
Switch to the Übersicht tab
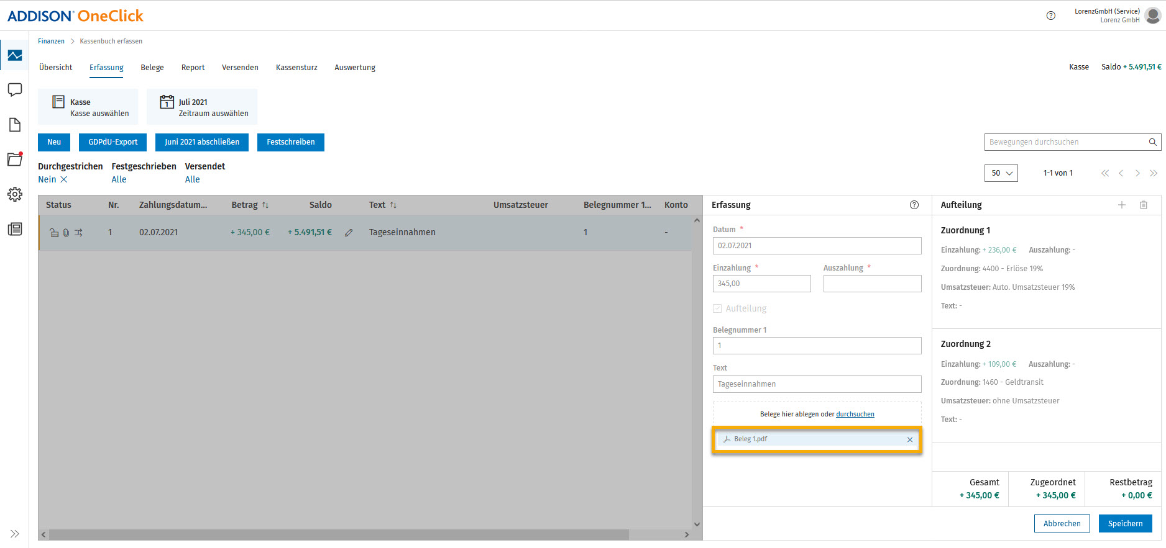coord(56,68)
